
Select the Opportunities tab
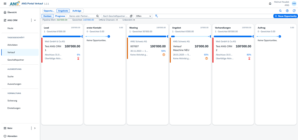[x=49, y=11]
